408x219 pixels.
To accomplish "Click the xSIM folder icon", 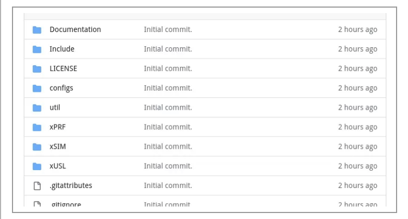I will click(37, 147).
